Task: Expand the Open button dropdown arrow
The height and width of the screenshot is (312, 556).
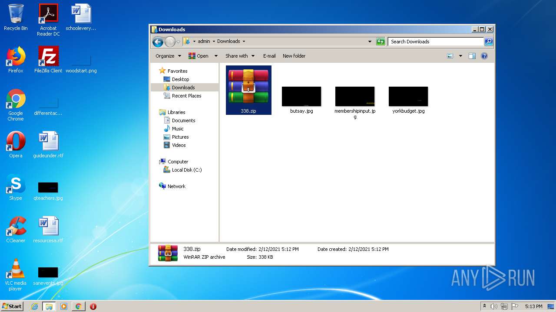Action: [216, 56]
